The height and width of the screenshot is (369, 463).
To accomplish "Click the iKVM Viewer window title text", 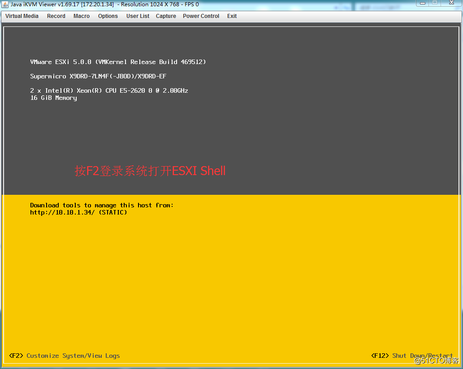I will tap(105, 4).
